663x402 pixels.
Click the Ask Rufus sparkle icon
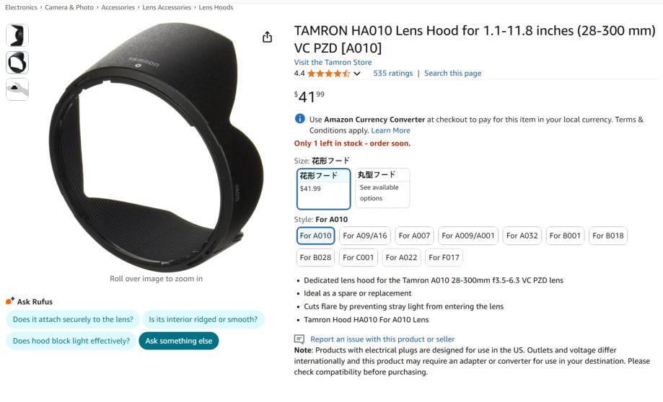click(10, 300)
